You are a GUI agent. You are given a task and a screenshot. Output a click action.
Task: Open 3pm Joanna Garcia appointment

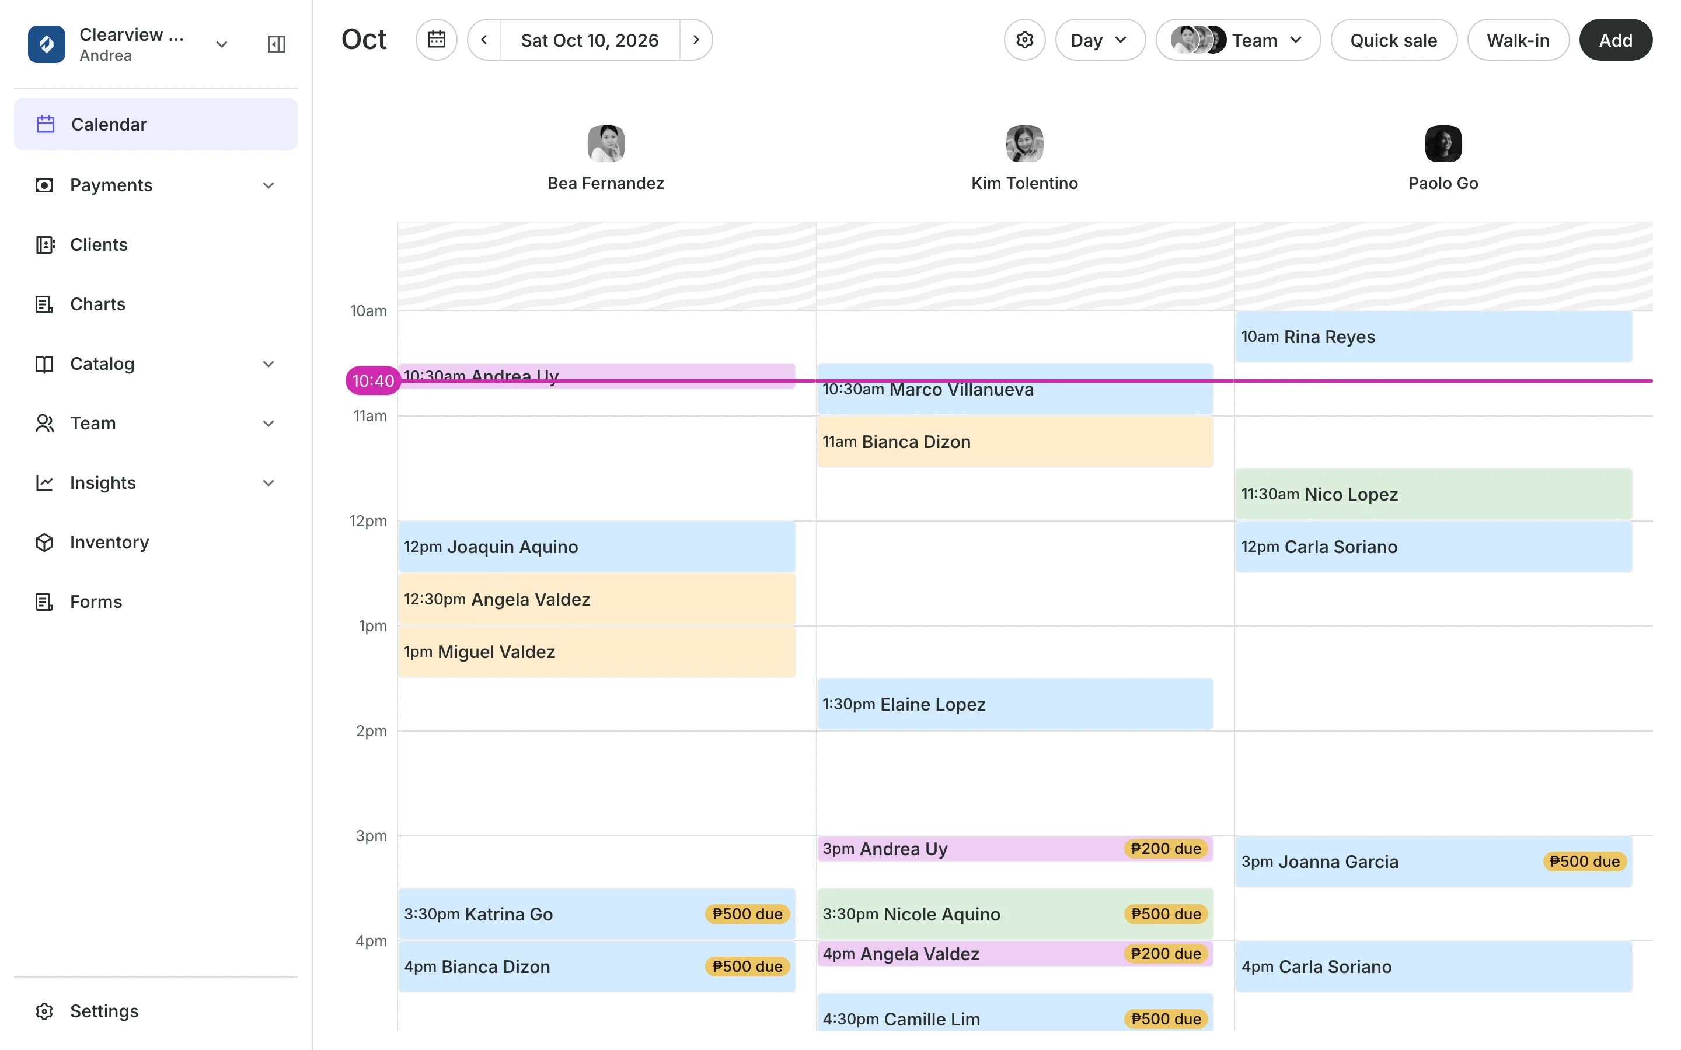pos(1434,862)
